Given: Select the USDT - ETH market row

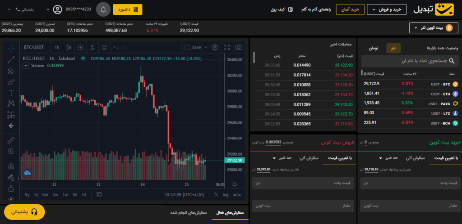Looking at the screenshot, I should click(411, 94).
